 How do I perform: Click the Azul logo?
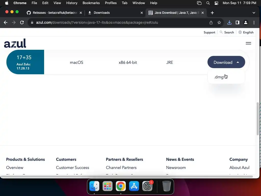point(15,43)
